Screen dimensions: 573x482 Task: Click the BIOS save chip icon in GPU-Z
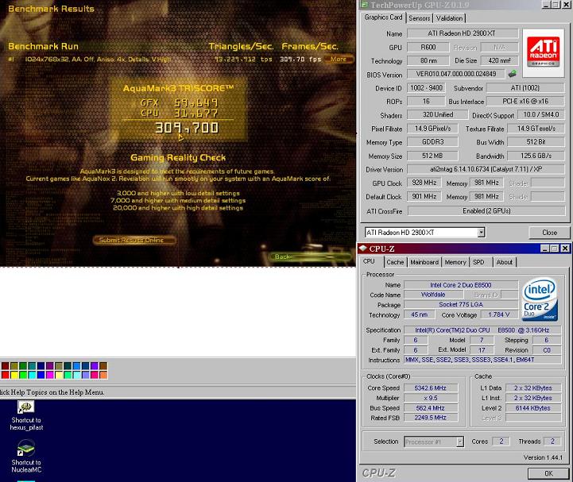(513, 74)
